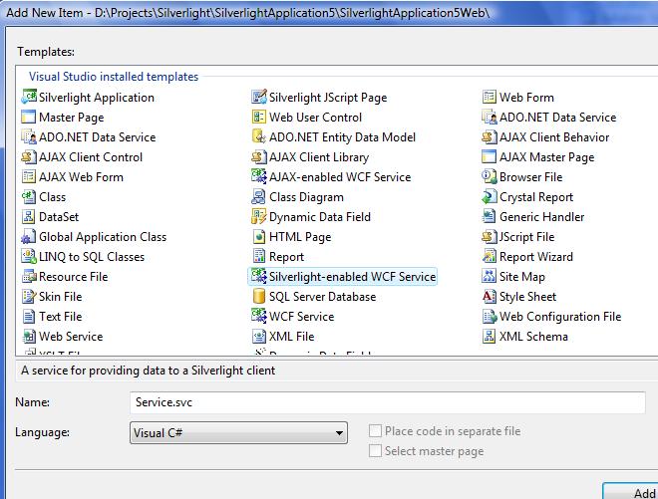
Task: Pick the Generic Handler icon
Action: [x=490, y=217]
